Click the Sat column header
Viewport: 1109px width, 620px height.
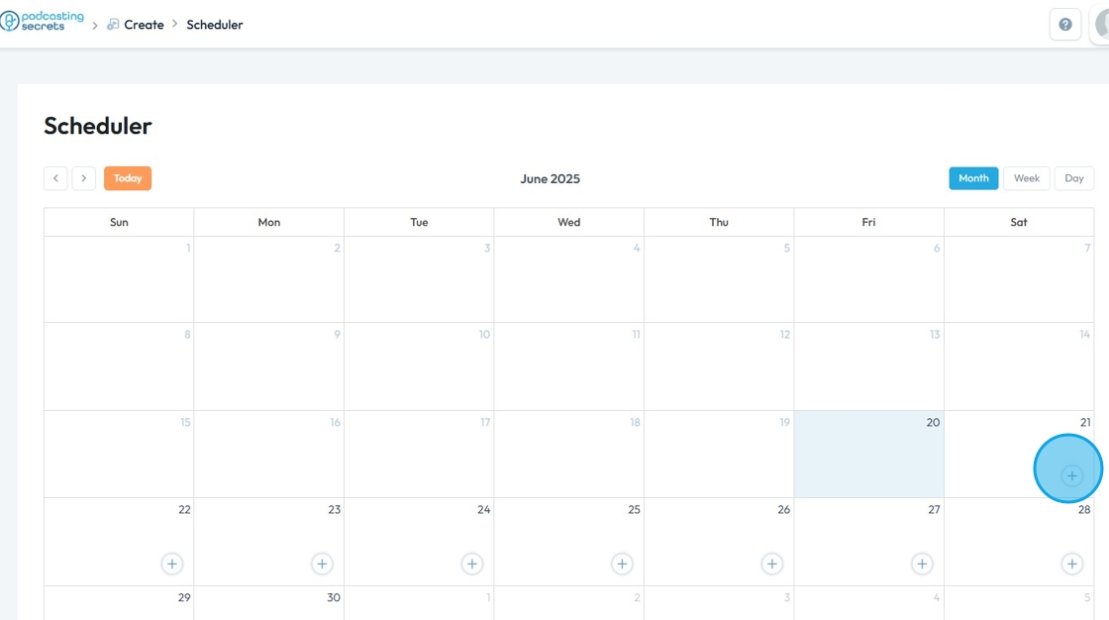pyautogui.click(x=1019, y=222)
